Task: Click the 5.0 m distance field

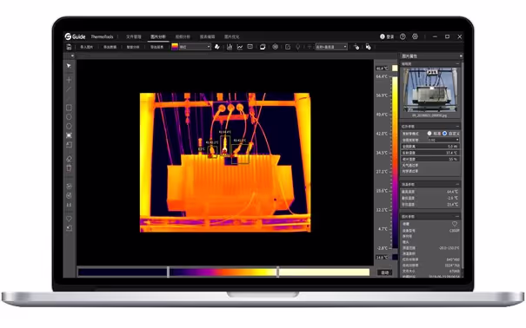Action: (x=430, y=147)
